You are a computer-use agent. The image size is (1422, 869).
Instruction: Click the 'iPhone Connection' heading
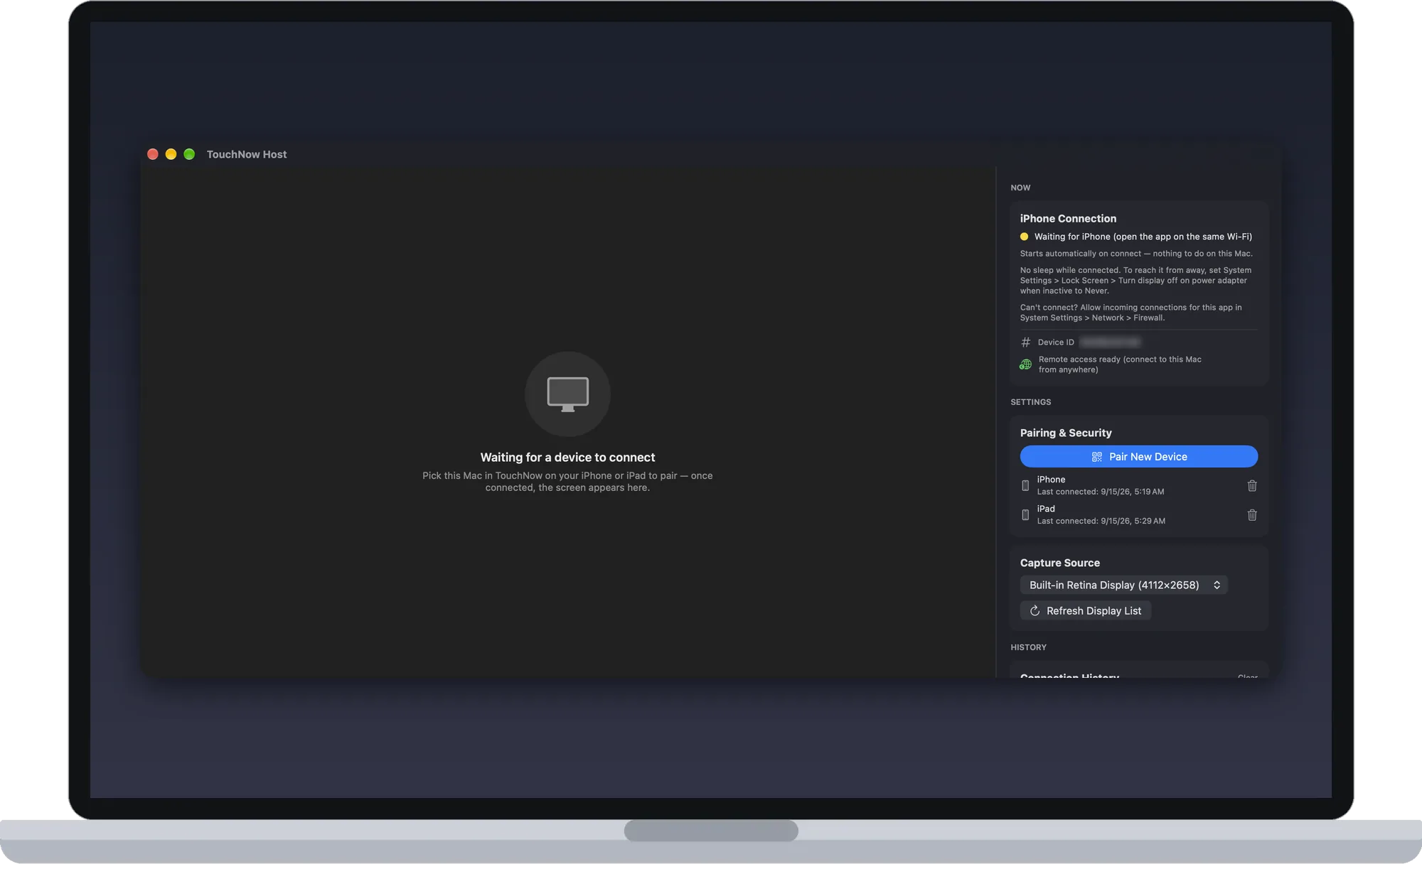tap(1068, 218)
